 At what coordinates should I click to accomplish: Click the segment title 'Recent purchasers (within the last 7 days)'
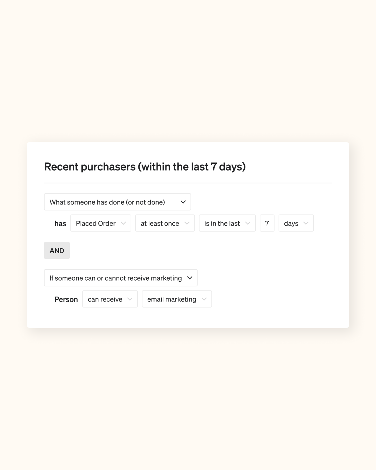coord(145,166)
